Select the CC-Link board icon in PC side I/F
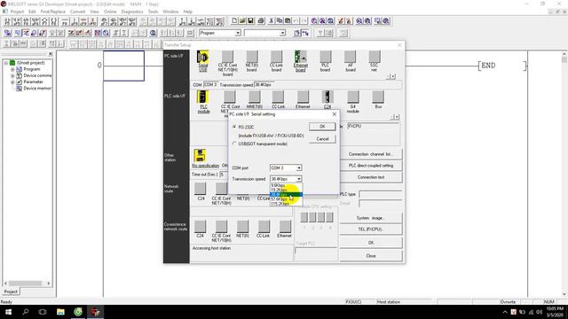The height and width of the screenshot is (319, 568). tap(276, 57)
